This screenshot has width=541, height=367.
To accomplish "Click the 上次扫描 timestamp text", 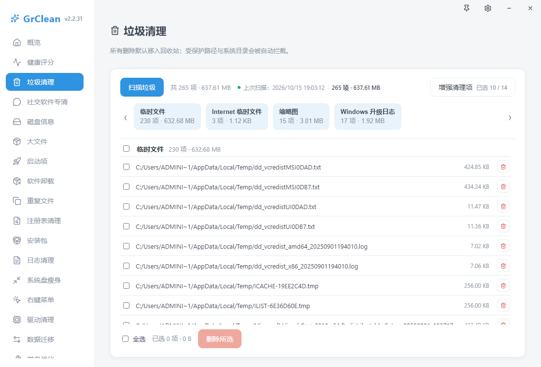I will point(284,87).
